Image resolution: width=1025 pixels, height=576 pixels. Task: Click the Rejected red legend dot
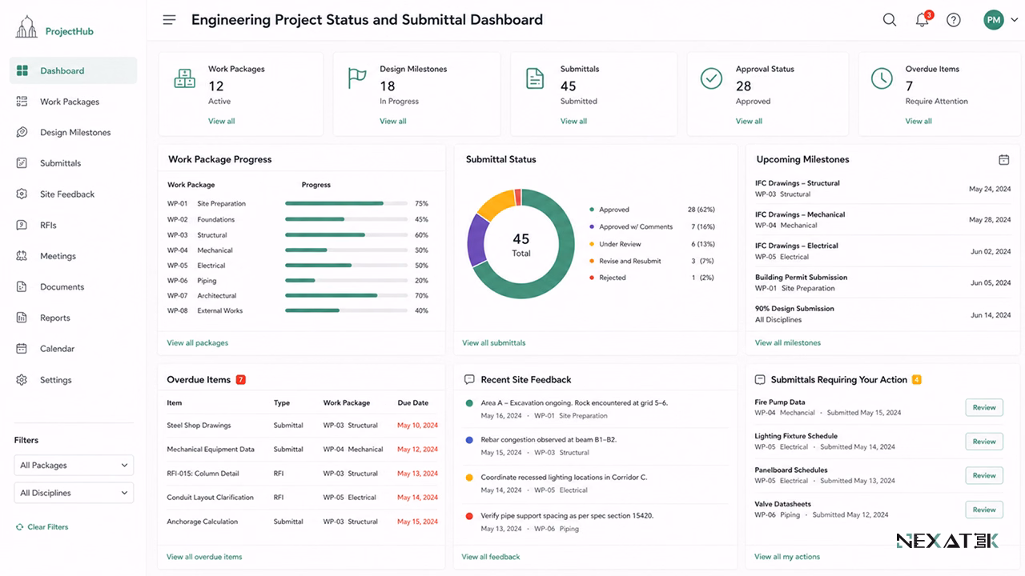coord(592,278)
